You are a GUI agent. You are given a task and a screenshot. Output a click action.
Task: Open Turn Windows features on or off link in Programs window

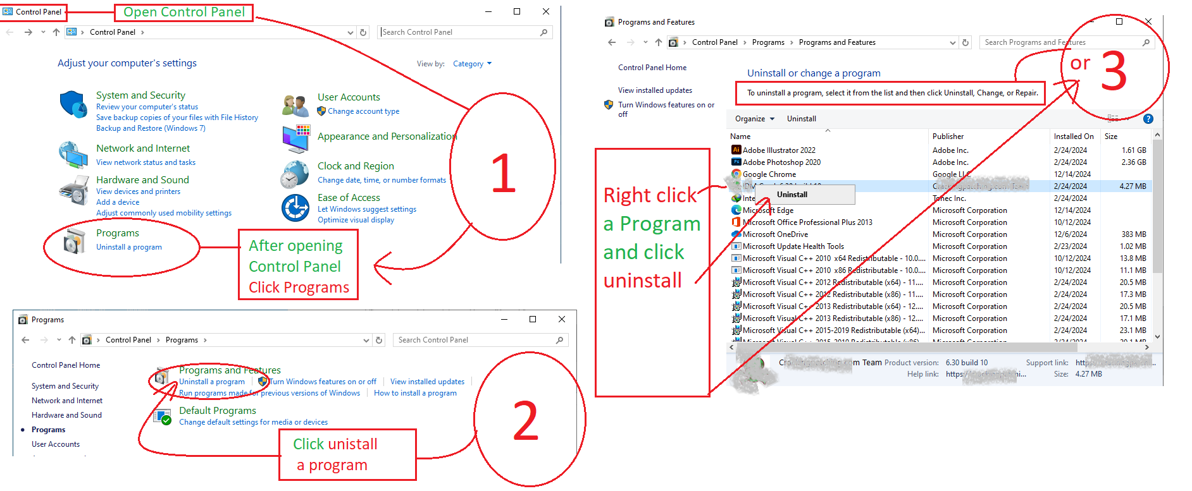pos(323,382)
